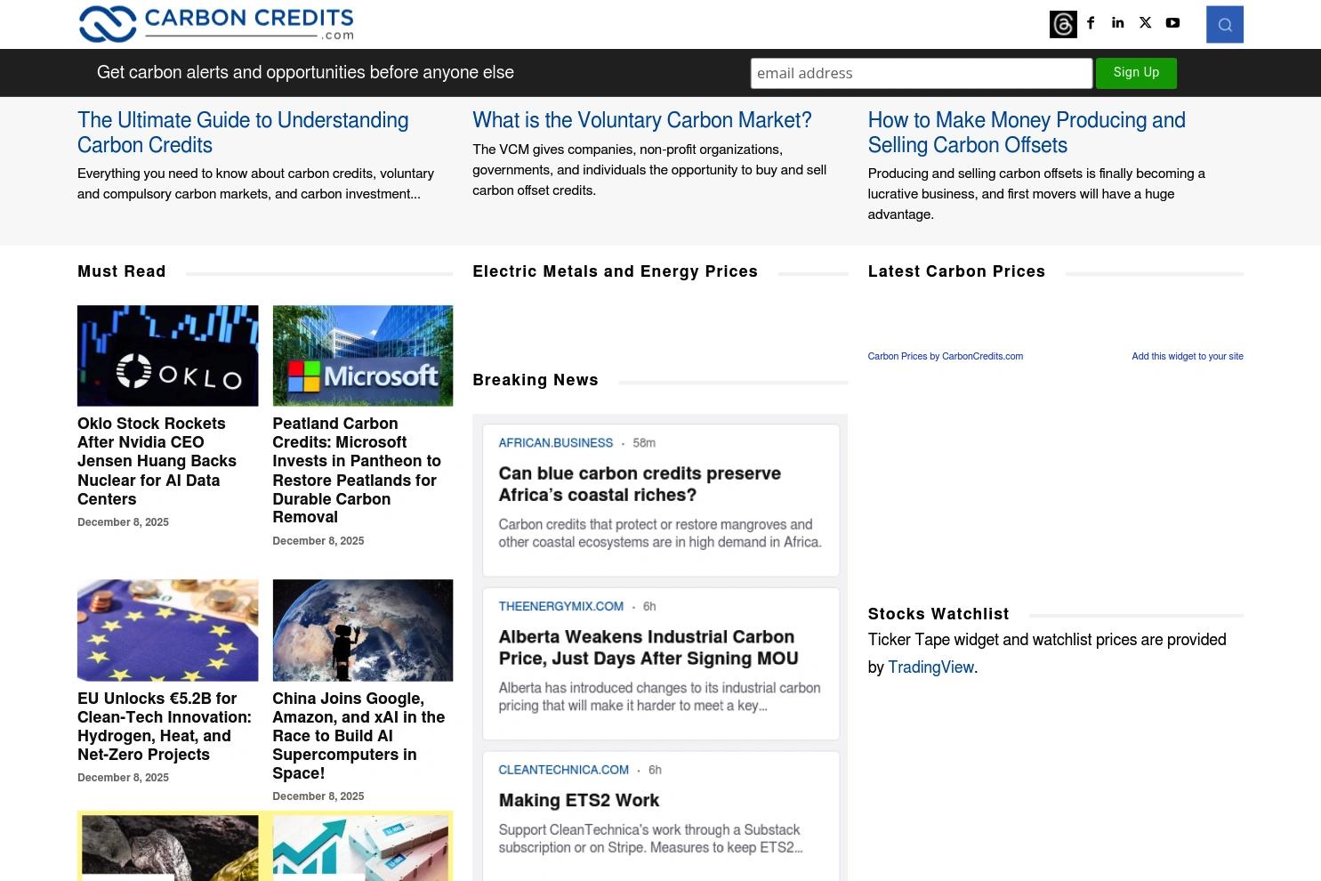The height and width of the screenshot is (881, 1321).
Task: Open the Facebook social icon
Action: pos(1091,23)
